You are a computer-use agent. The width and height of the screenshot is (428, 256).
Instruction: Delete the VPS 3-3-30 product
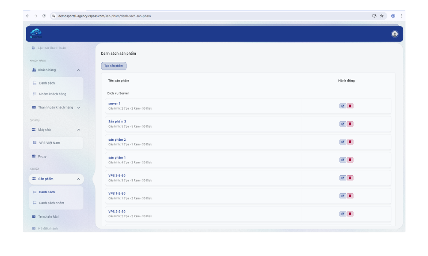(350, 178)
